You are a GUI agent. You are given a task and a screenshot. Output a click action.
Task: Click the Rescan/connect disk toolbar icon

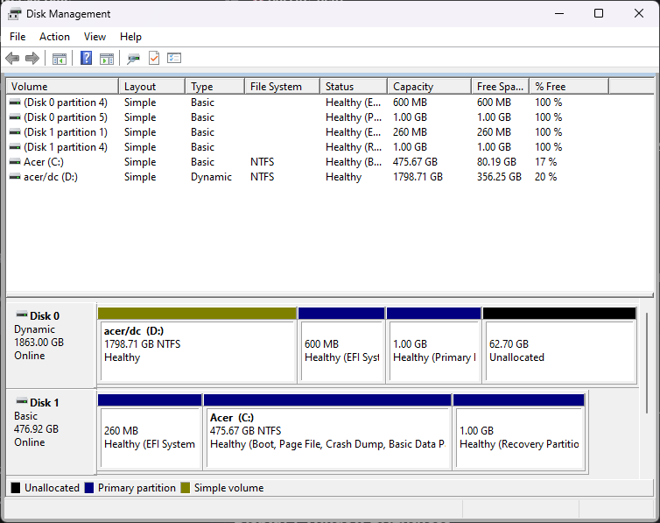coord(133,59)
